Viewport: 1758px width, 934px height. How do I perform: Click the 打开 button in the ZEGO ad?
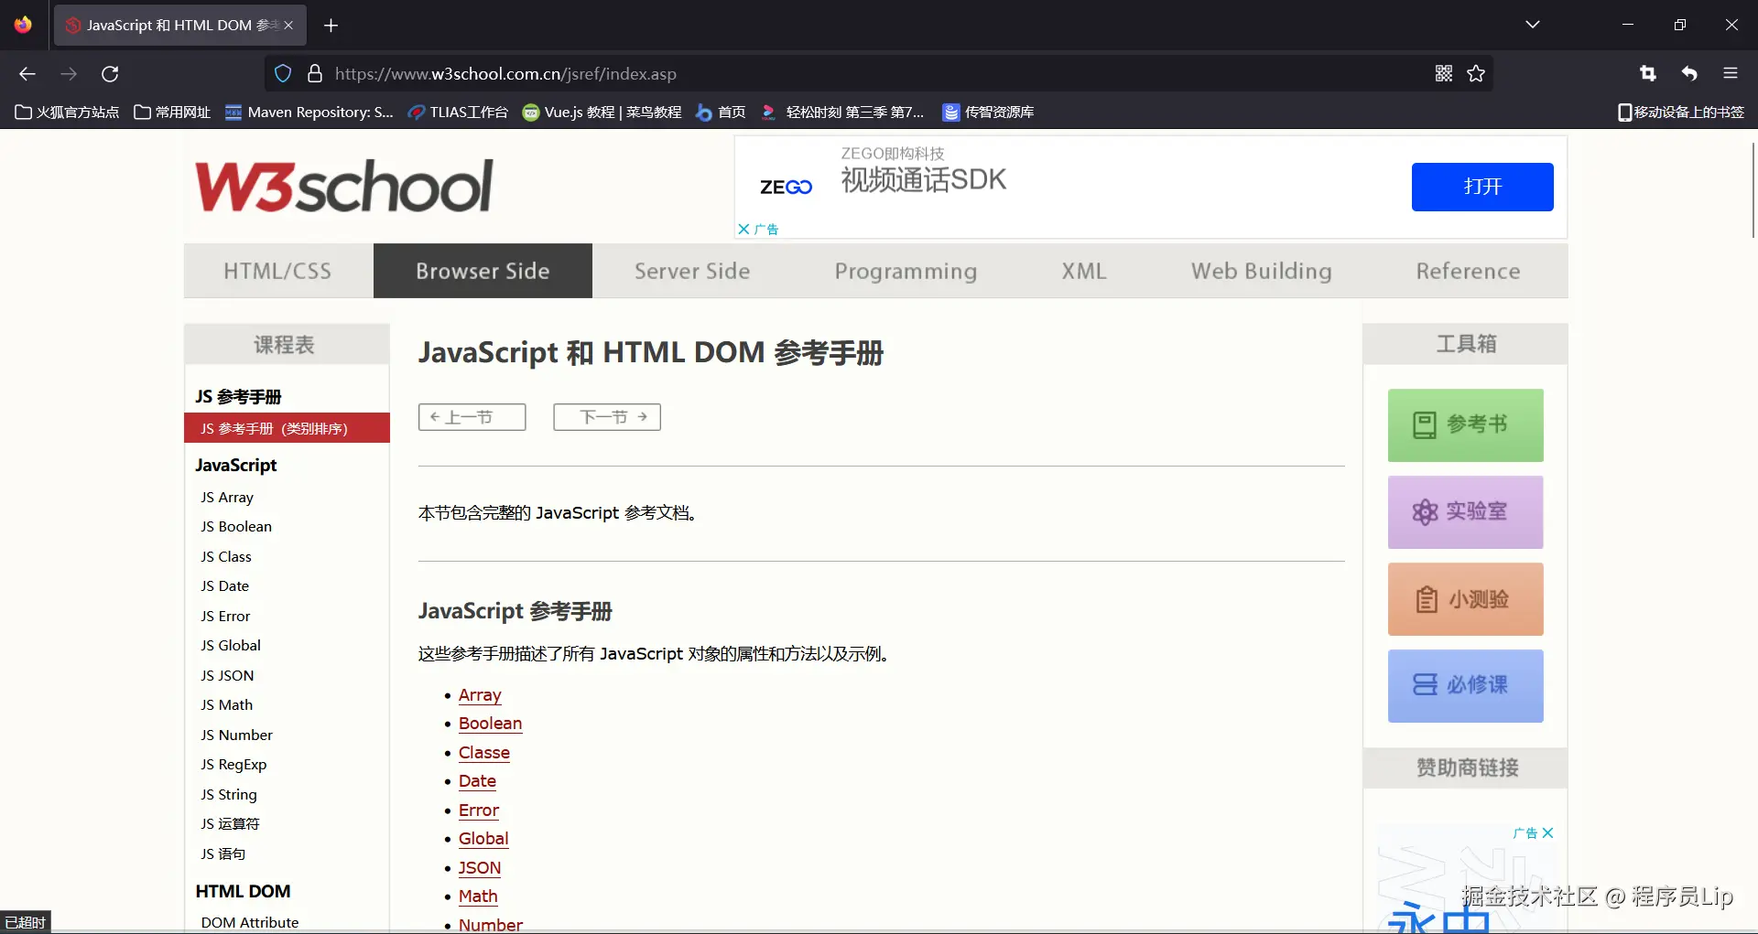[x=1482, y=187]
